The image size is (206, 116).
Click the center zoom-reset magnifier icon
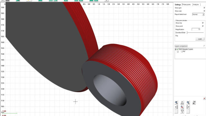click(182, 107)
